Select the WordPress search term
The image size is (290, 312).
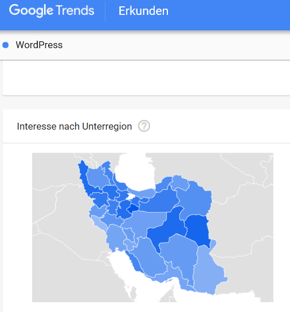(x=39, y=45)
